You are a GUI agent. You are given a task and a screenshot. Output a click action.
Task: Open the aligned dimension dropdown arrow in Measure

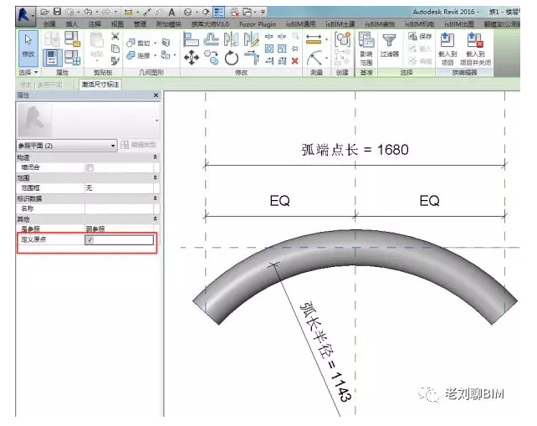[327, 40]
